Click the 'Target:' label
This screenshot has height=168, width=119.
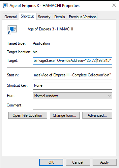(x=13, y=61)
